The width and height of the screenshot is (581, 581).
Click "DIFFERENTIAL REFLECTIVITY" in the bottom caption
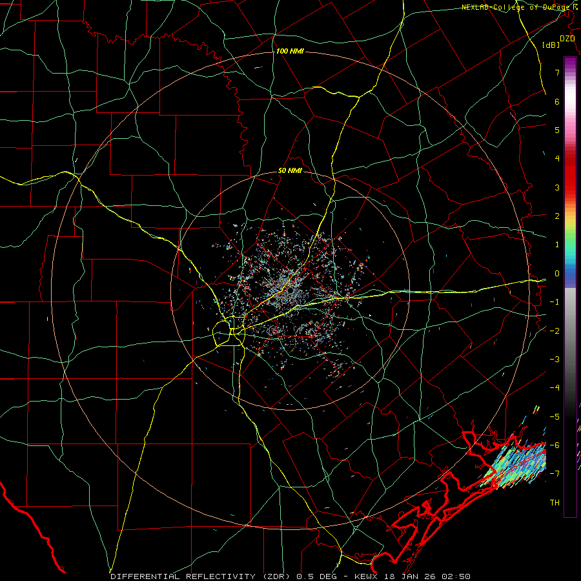(183, 576)
